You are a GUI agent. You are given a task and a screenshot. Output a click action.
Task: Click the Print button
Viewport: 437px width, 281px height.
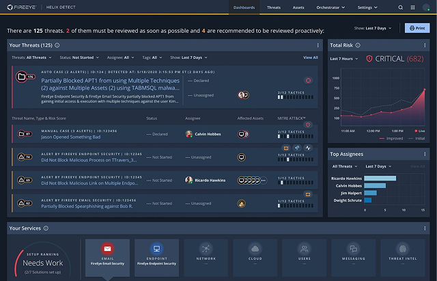pos(417,28)
